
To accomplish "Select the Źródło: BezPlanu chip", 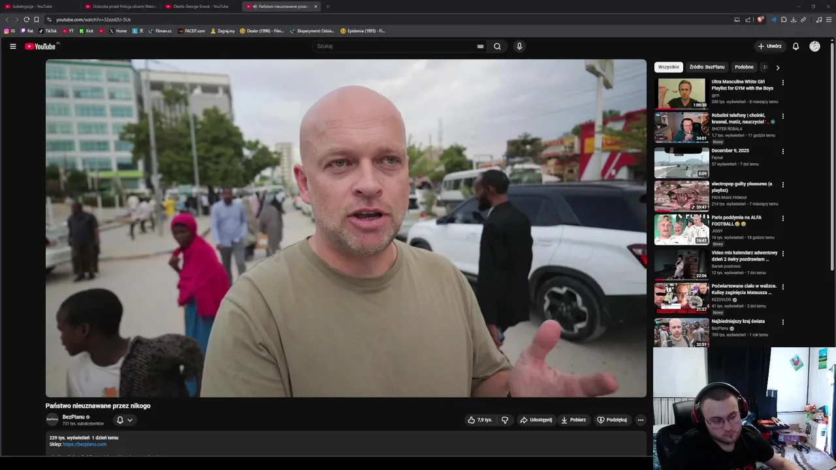I will [707, 67].
